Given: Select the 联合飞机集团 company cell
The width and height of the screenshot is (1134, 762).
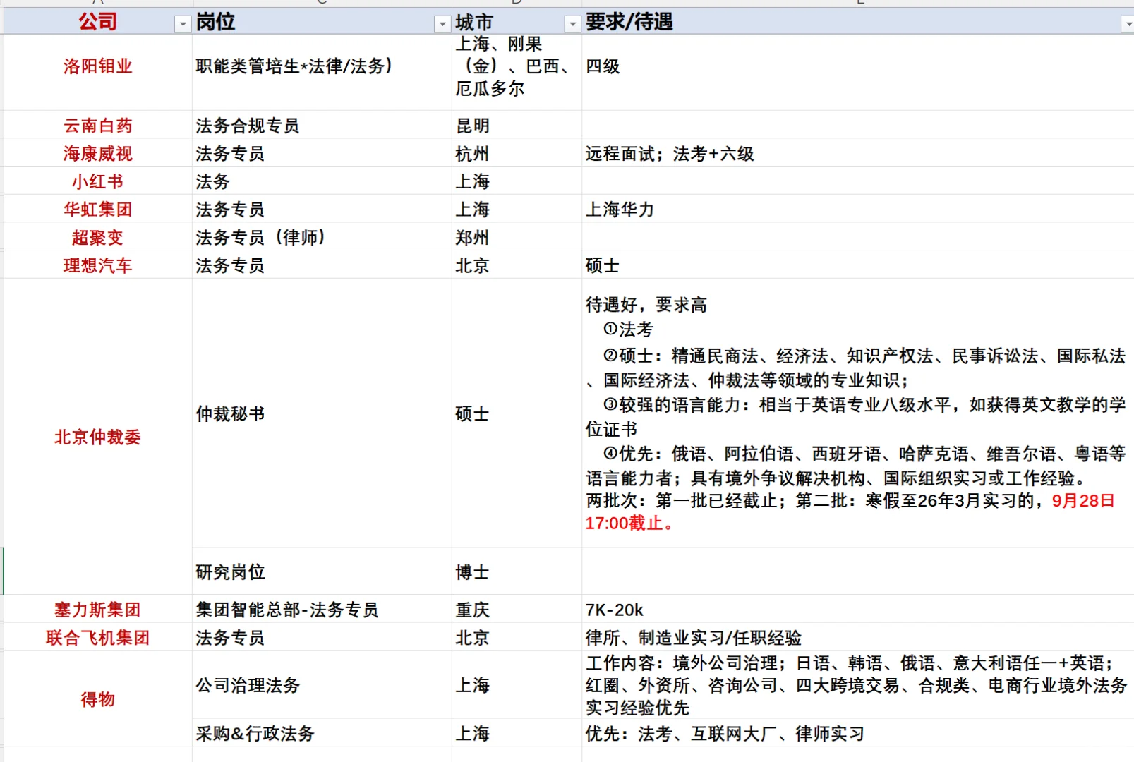Looking at the screenshot, I should (x=97, y=637).
